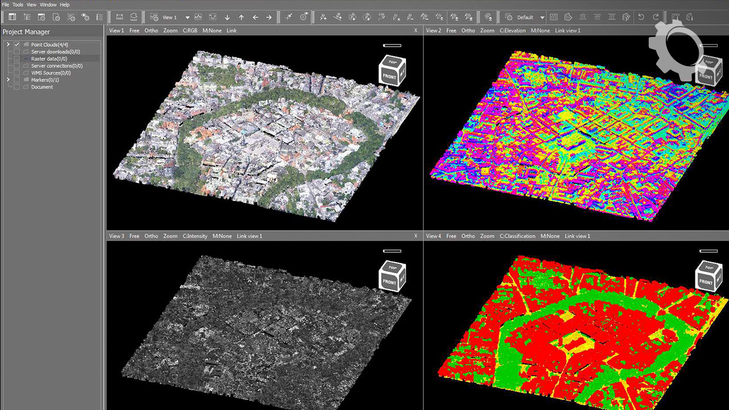Click the redo arrow in the toolbar
Image resolution: width=729 pixels, height=410 pixels.
[x=656, y=17]
